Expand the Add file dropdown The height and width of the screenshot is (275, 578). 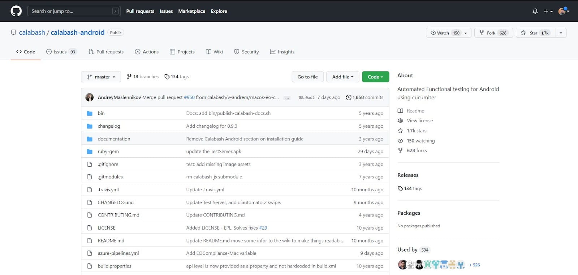(x=342, y=77)
